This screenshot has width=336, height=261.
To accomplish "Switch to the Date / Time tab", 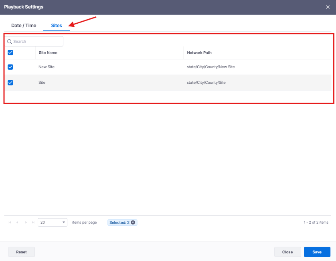I will [x=24, y=26].
